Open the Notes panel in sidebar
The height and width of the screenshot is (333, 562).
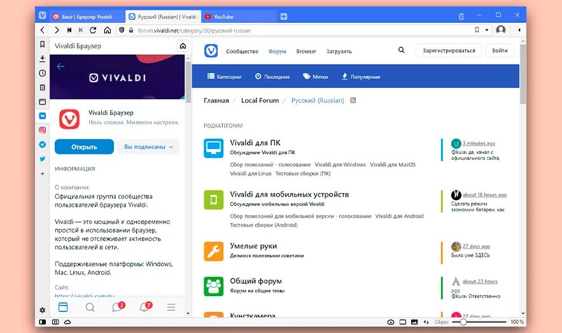coord(42,87)
